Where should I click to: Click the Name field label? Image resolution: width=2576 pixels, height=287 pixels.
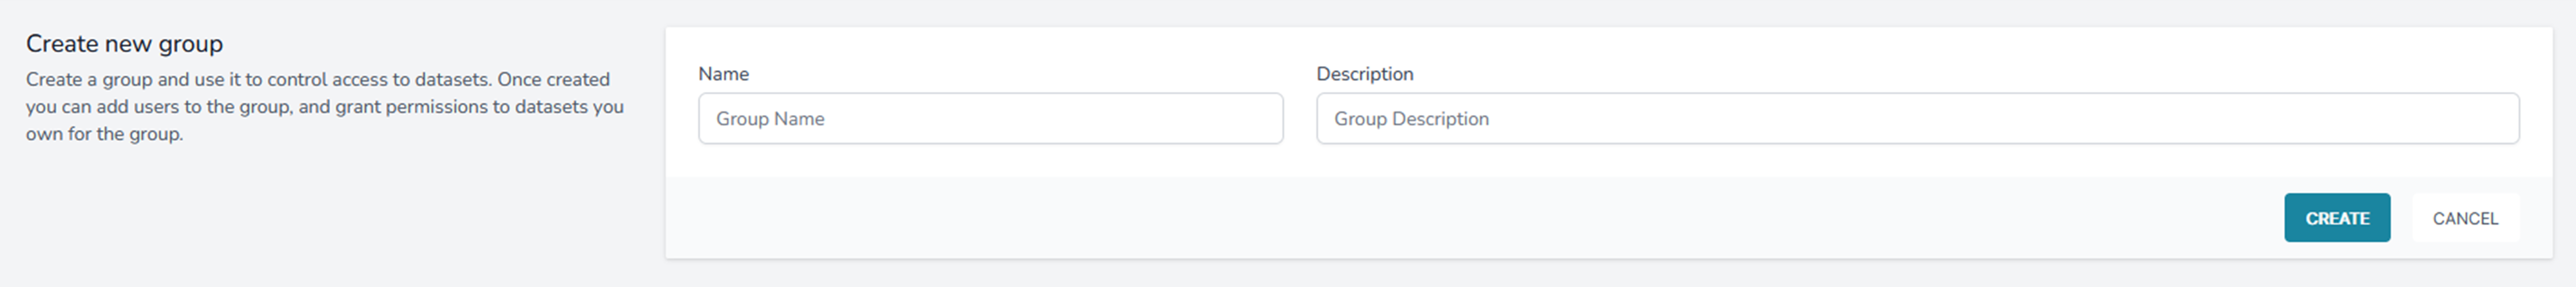coord(723,74)
